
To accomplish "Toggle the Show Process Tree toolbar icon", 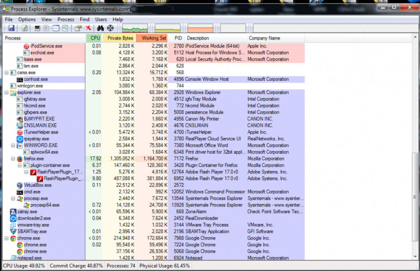I will (46, 28).
